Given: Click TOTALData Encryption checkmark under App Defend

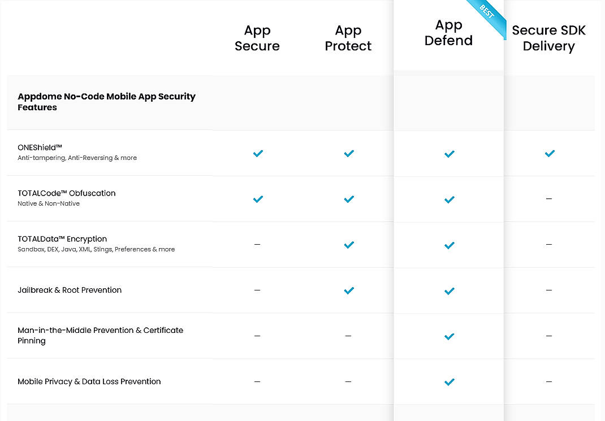Looking at the screenshot, I should [x=449, y=245].
